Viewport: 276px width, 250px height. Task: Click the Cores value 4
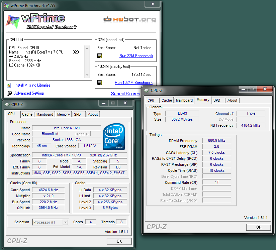coord(91,222)
